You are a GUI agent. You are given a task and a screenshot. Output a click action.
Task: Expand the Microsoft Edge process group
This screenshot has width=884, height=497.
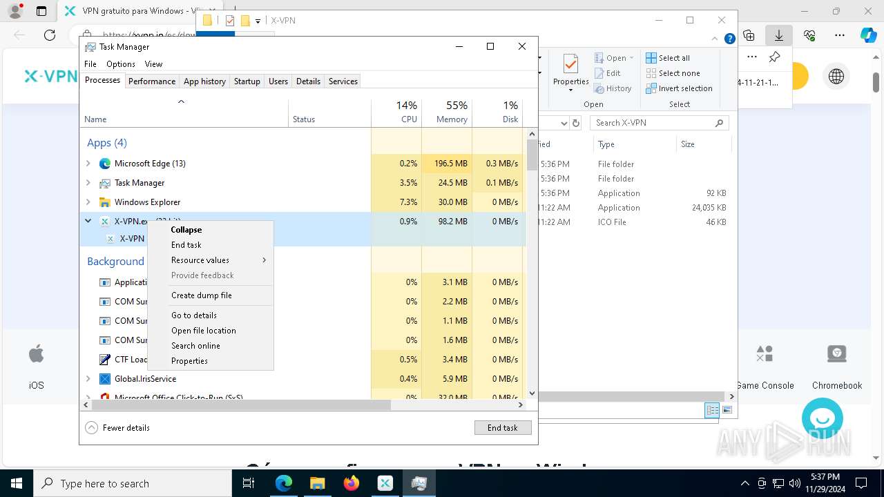(88, 164)
